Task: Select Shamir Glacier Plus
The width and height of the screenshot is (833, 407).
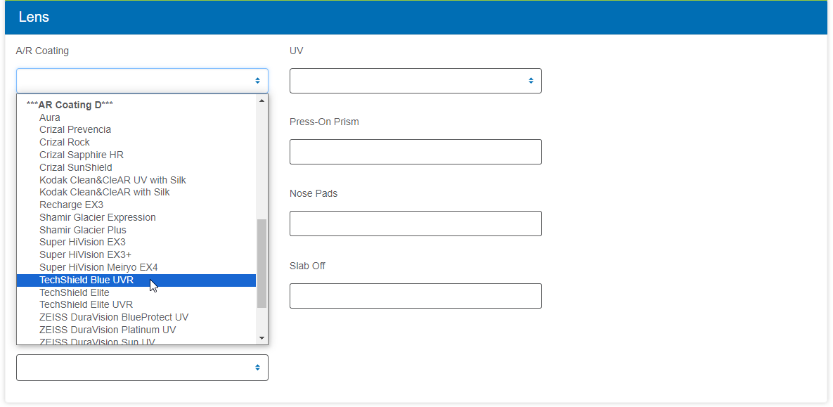Action: [x=136, y=230]
